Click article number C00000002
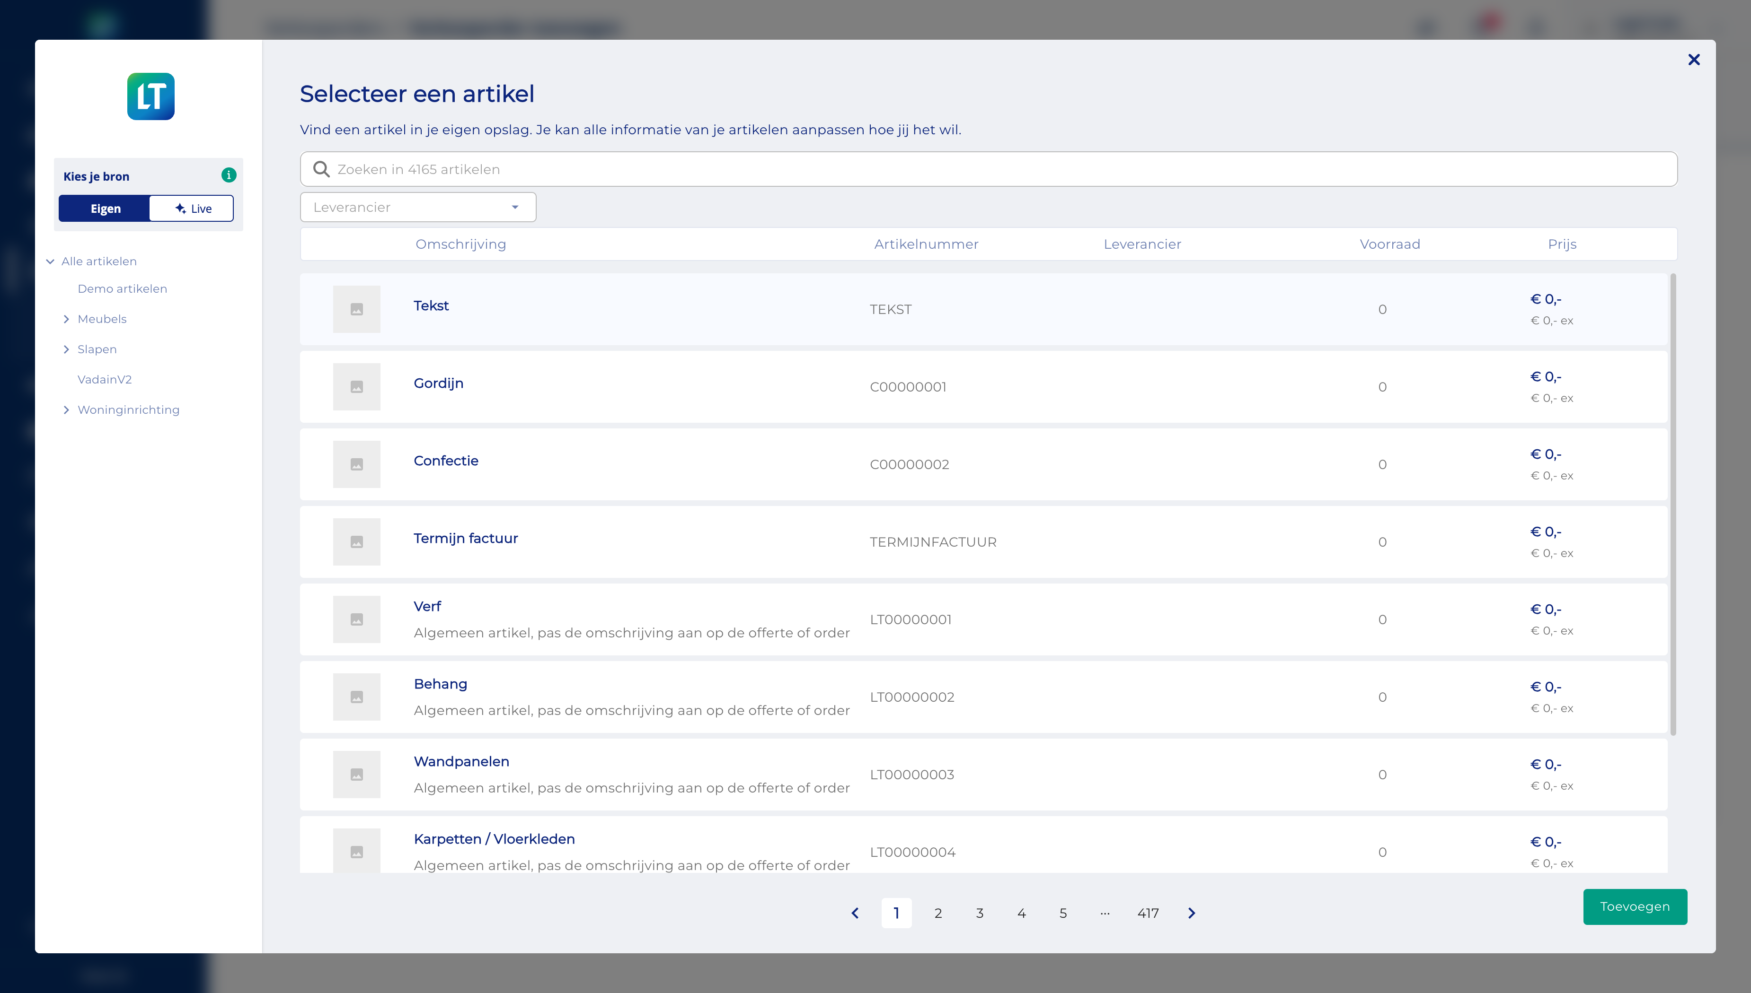The height and width of the screenshot is (993, 1751). coord(909,464)
